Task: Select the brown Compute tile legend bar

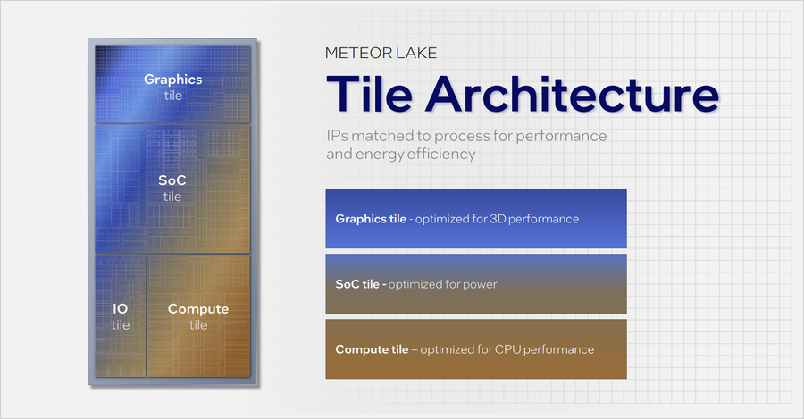Action: pos(475,348)
